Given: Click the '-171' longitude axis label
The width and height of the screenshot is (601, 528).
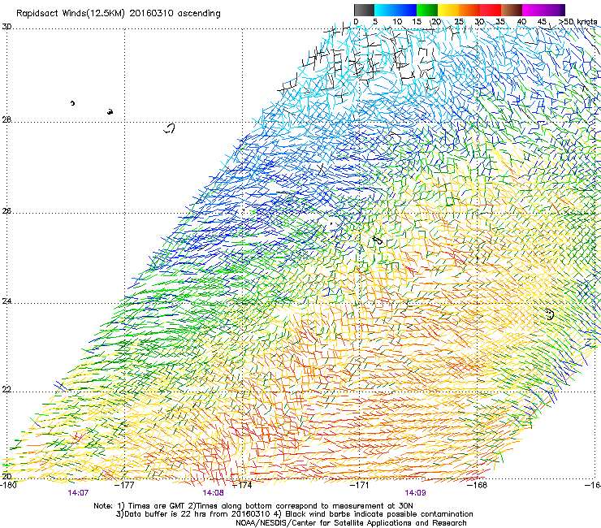Looking at the screenshot, I should click(360, 485).
